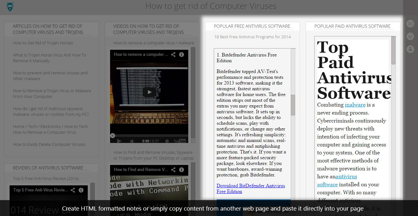
Task: Select 'Popular Paid Antivirus Software' panel header
Action: pos(352,26)
